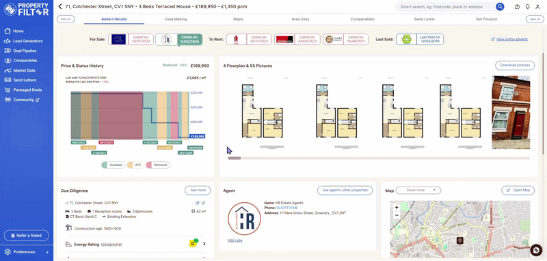The width and height of the screenshot is (547, 261).
Task: Click See more in Due Diligence
Action: [198, 190]
